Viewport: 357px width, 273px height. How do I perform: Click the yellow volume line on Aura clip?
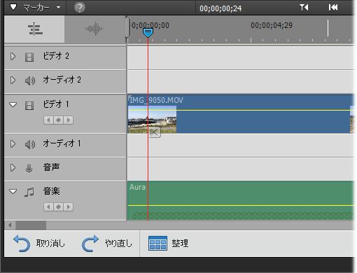(x=241, y=205)
